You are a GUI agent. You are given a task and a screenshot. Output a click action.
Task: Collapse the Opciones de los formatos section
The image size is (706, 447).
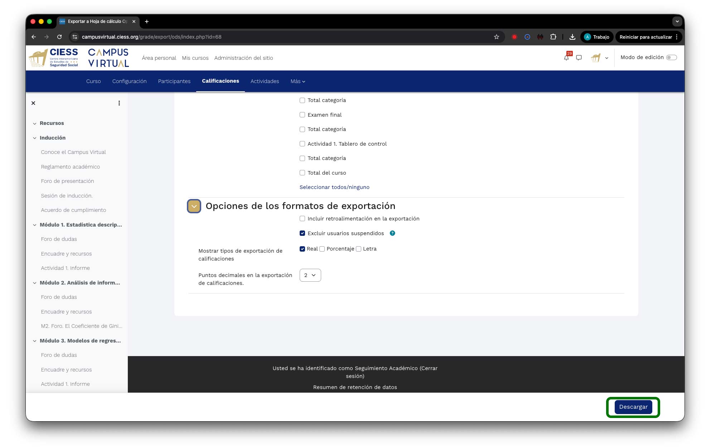coord(194,206)
